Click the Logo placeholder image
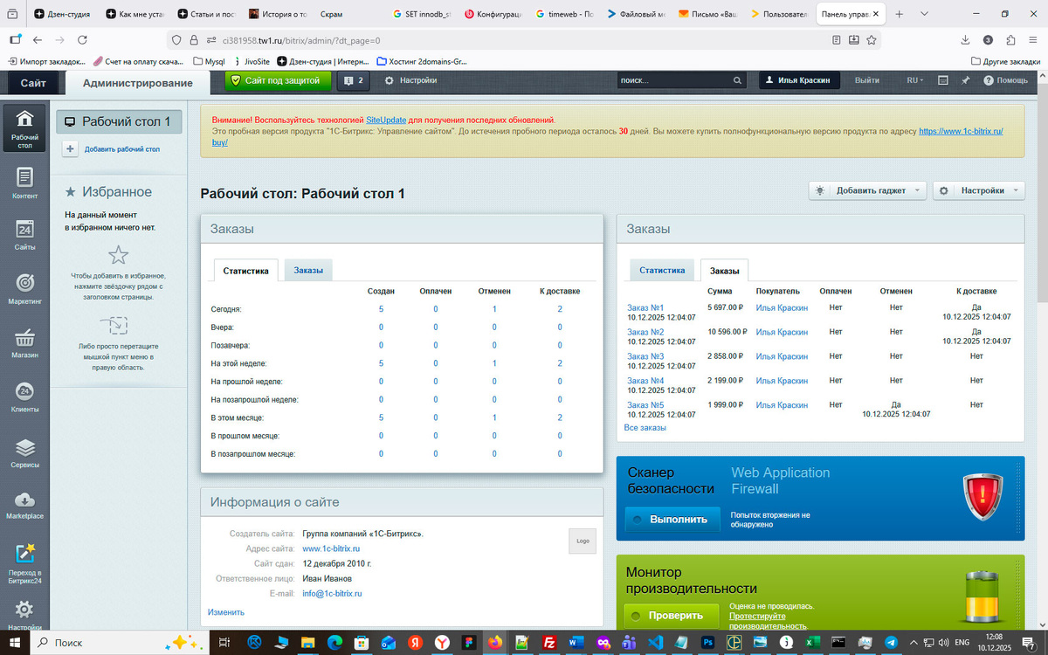The width and height of the screenshot is (1048, 655). tap(583, 541)
